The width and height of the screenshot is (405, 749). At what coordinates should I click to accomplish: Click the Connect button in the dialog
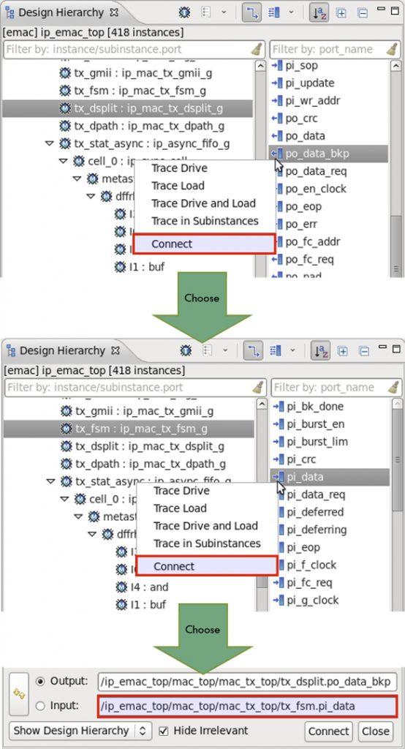point(328,731)
